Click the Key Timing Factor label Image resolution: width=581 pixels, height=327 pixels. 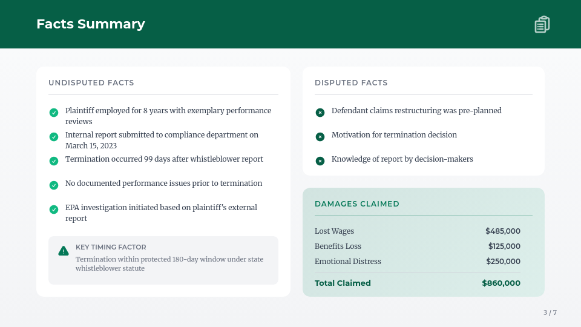tap(111, 247)
